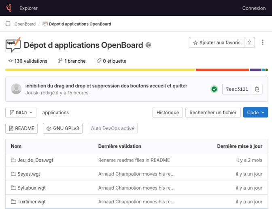This screenshot has width=272, height=209.
Task: Click Auto DevOps activé badge
Action: [113, 128]
